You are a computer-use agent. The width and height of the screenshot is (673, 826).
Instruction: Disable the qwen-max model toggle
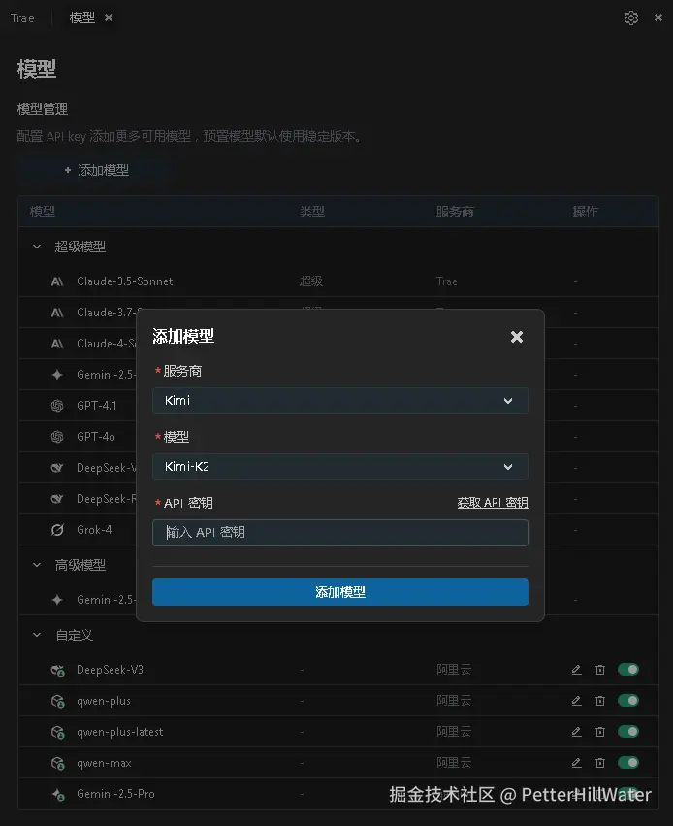(x=628, y=763)
